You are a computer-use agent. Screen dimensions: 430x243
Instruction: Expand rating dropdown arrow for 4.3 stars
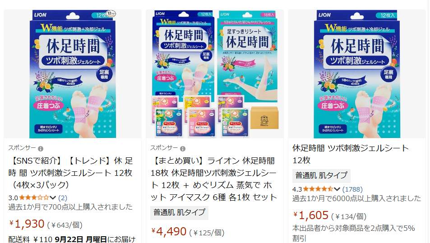337,189
